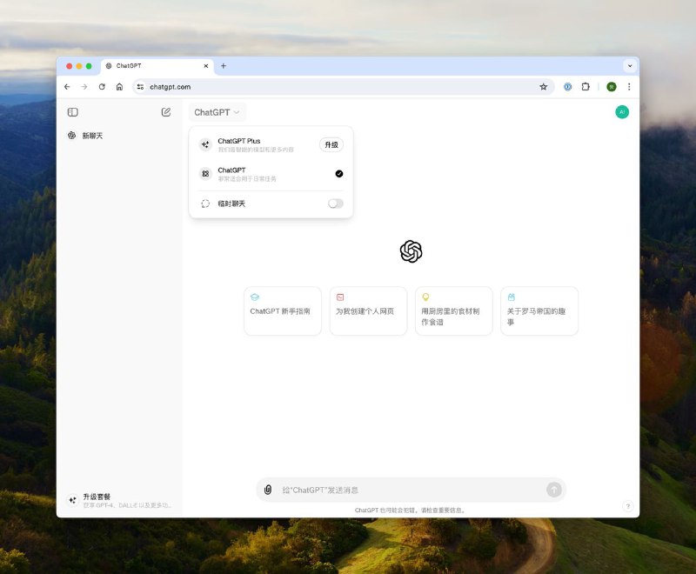Select the ChatGPT model option
The image size is (696, 574).
(x=271, y=174)
